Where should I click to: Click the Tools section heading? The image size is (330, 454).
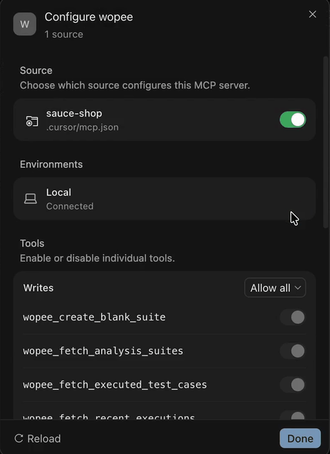coord(32,243)
